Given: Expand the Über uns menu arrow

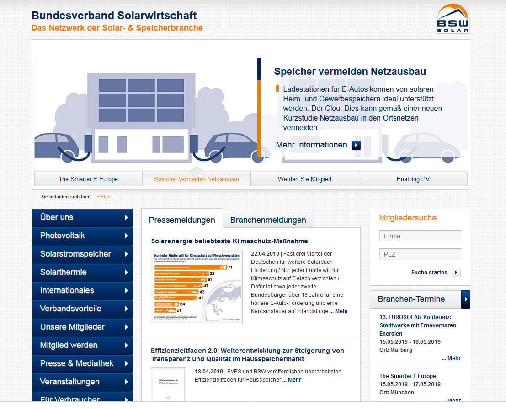Looking at the screenshot, I should click(127, 218).
